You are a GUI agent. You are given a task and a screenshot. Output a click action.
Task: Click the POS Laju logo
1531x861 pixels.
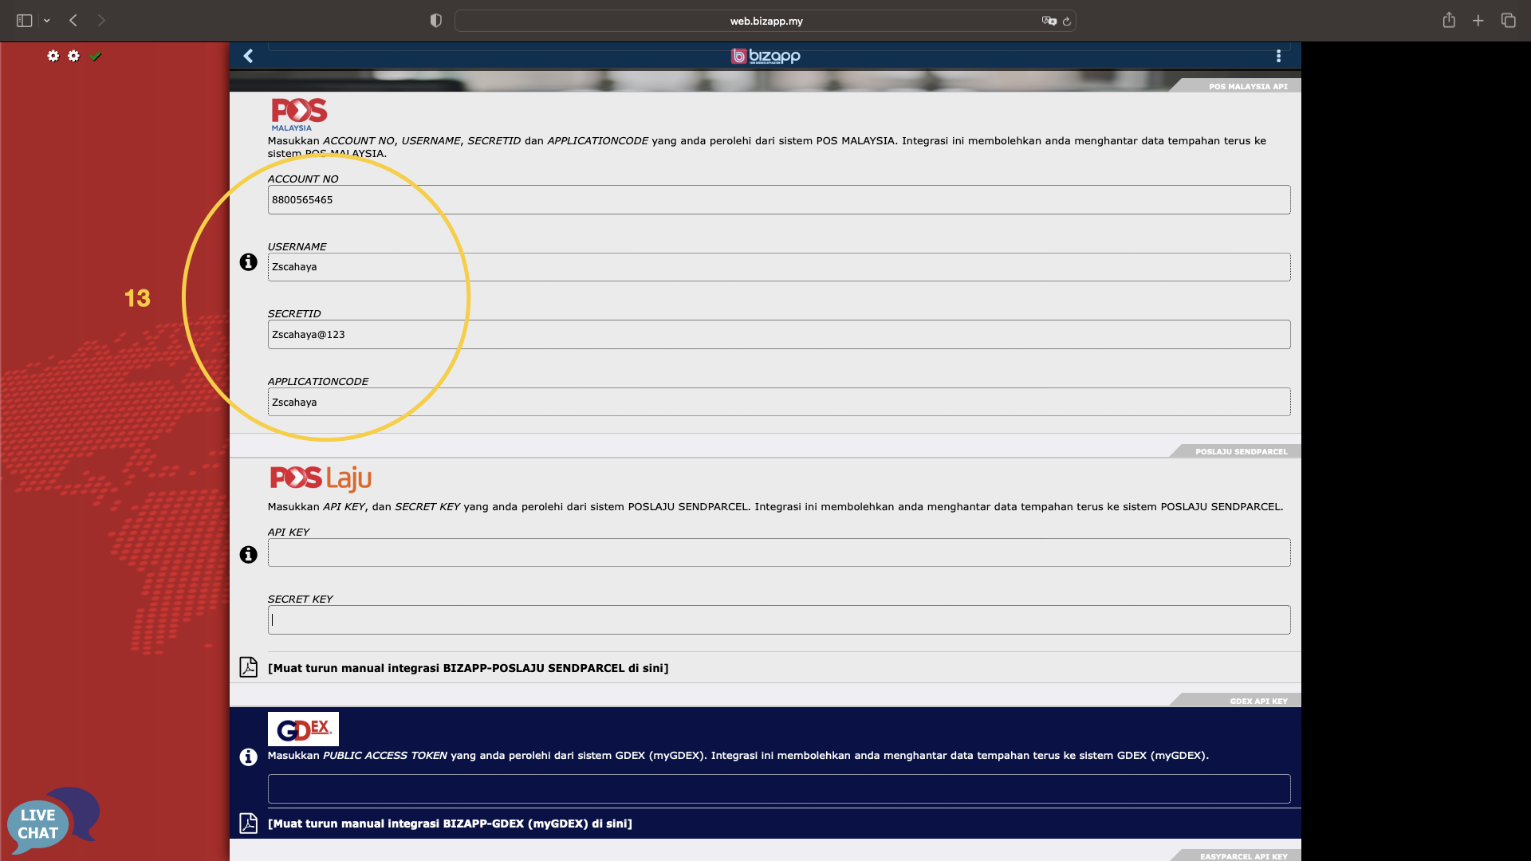coord(321,478)
